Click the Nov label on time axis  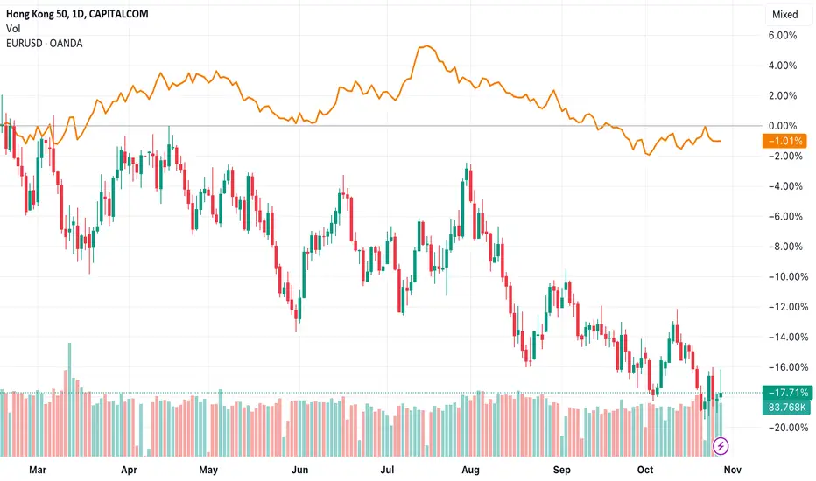(x=732, y=470)
